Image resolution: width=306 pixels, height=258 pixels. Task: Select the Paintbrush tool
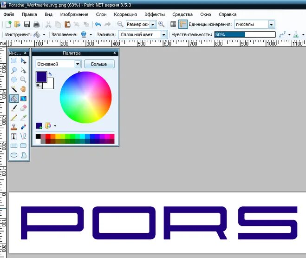pos(13,108)
